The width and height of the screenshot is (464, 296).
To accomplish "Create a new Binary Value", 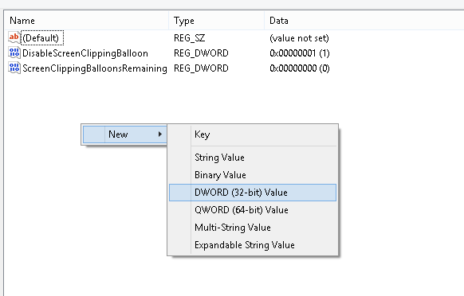I will [x=253, y=175].
